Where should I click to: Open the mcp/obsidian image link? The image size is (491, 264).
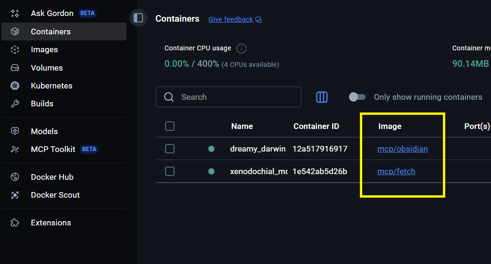point(402,149)
